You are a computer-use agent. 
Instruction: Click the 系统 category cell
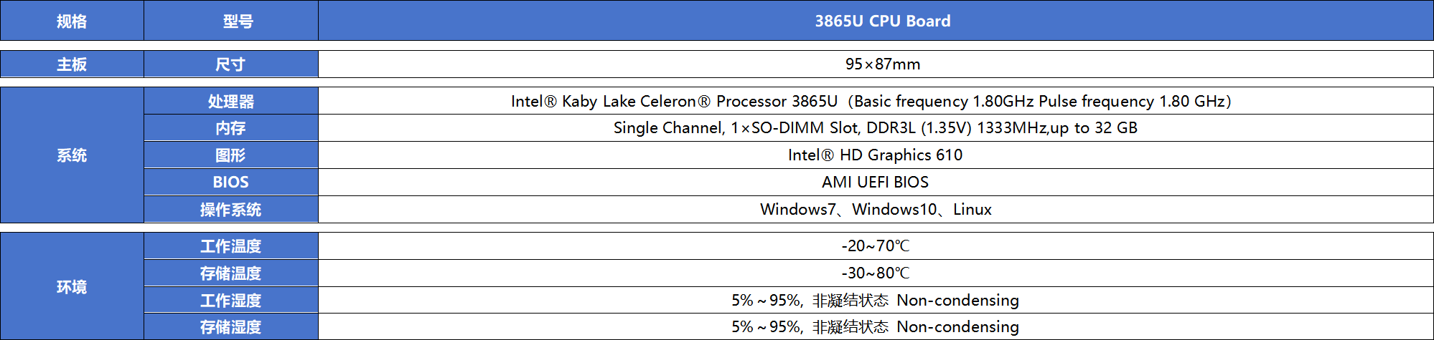[72, 155]
